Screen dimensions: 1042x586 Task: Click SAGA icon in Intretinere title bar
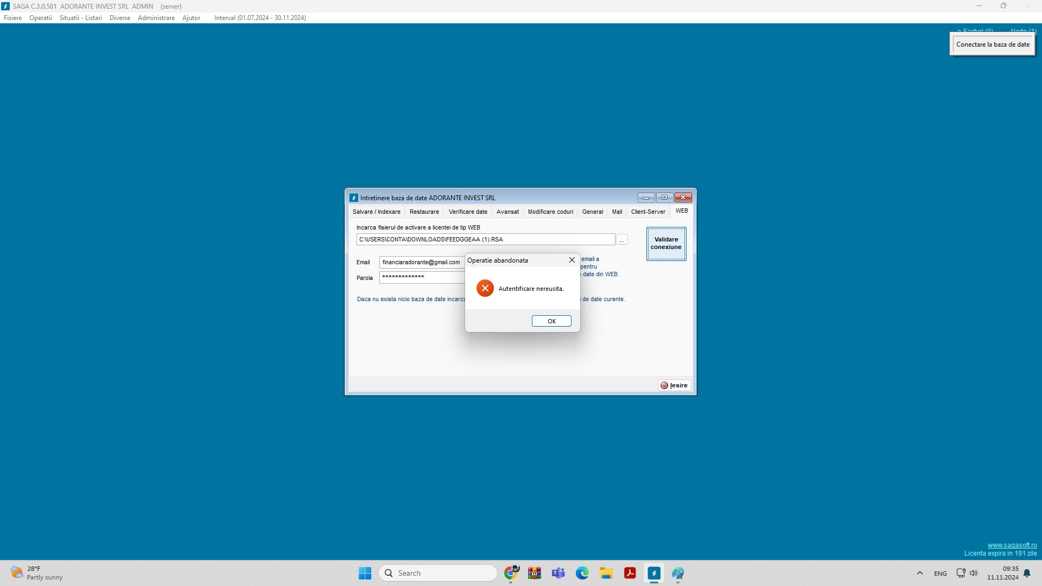click(354, 198)
